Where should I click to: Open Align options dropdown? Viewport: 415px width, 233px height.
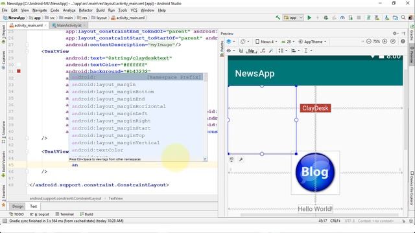click(295, 50)
